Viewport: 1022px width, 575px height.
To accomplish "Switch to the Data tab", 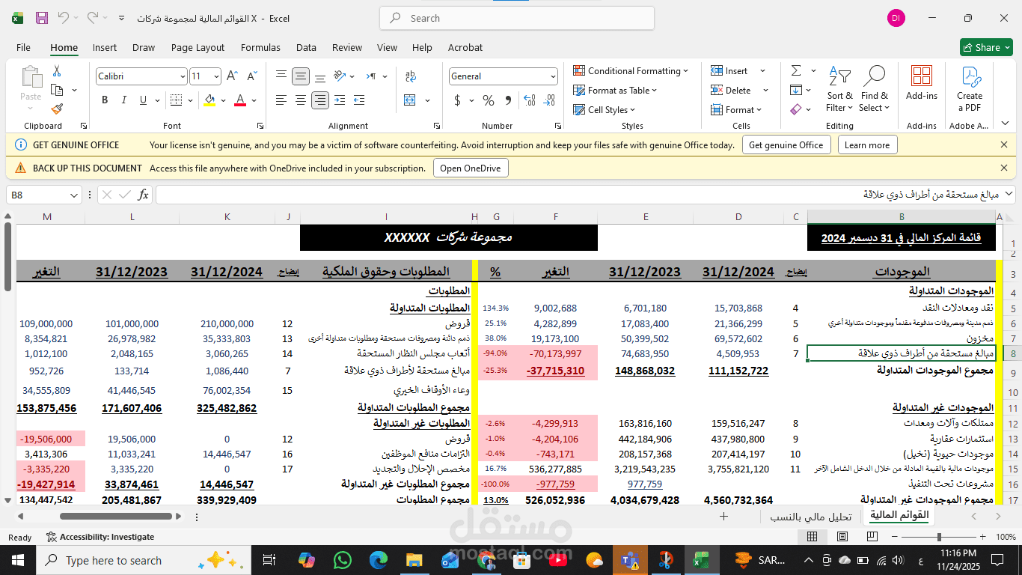I will pos(306,47).
